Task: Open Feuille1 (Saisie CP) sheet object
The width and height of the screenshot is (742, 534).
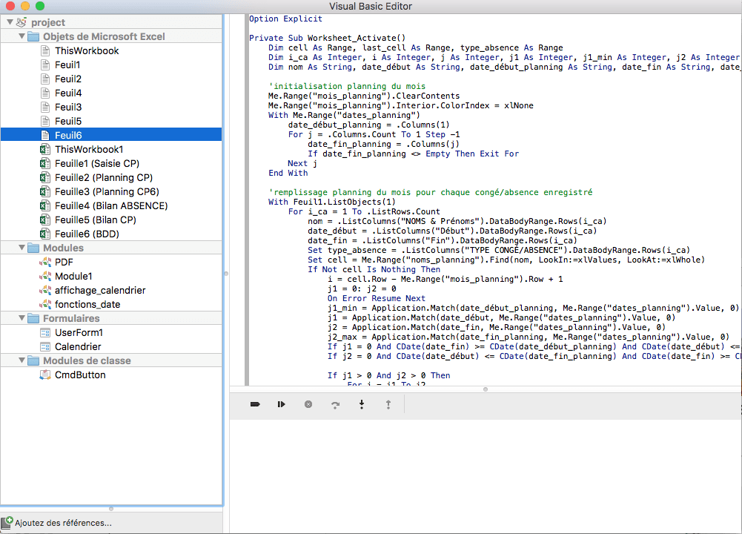Action: coord(96,163)
